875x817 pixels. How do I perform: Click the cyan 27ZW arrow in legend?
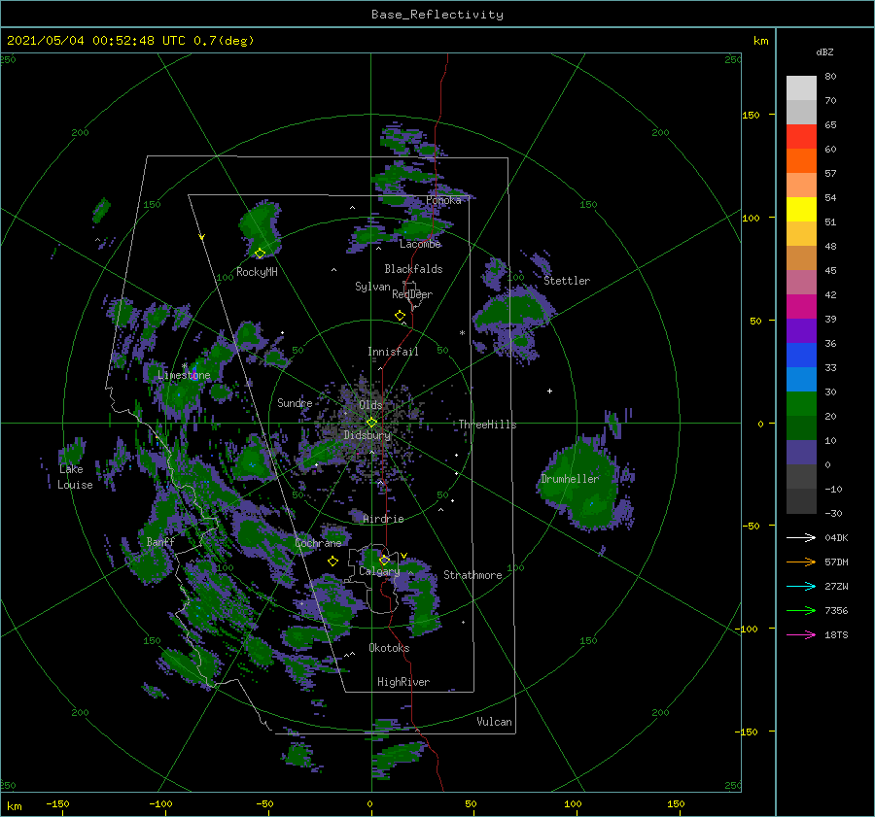[801, 586]
